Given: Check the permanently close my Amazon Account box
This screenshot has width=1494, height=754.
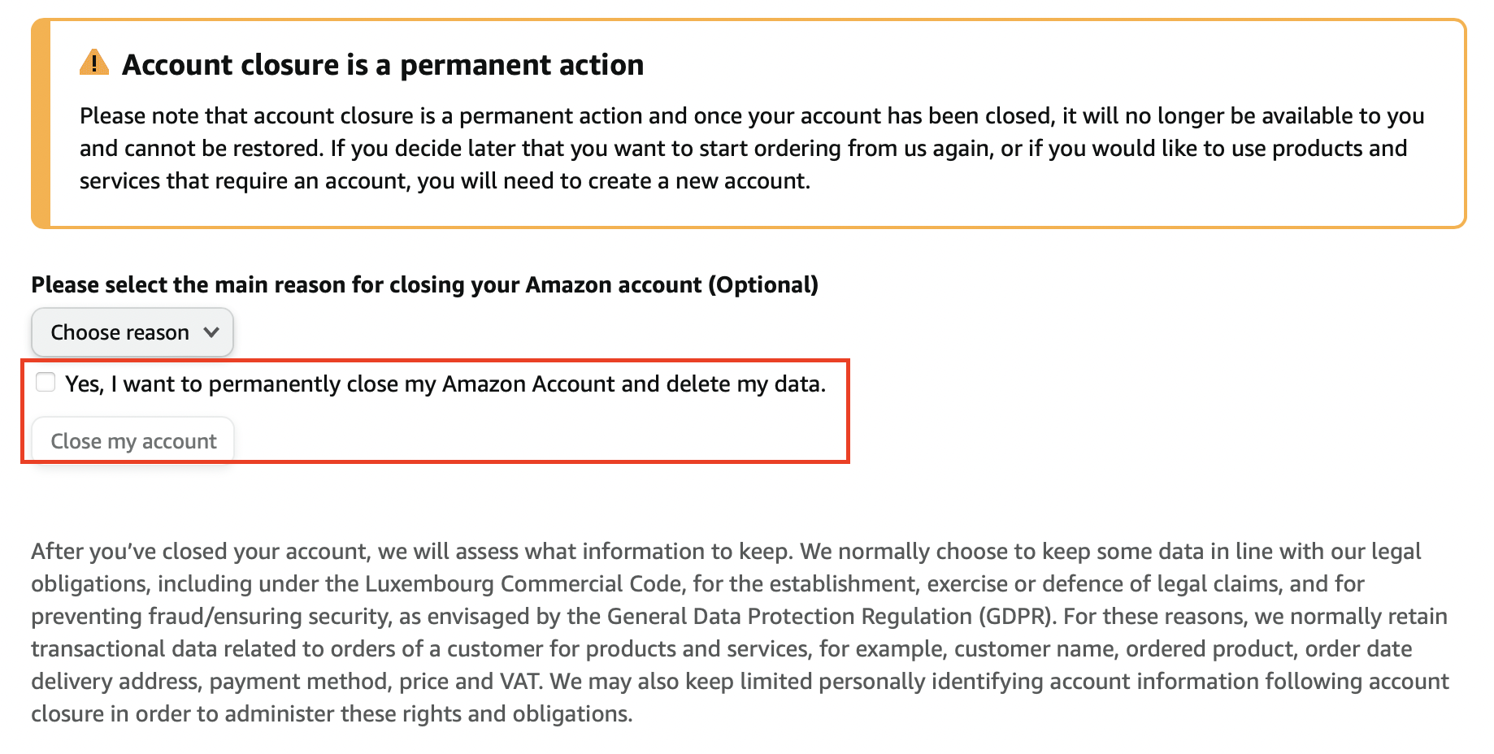Looking at the screenshot, I should tap(45, 382).
